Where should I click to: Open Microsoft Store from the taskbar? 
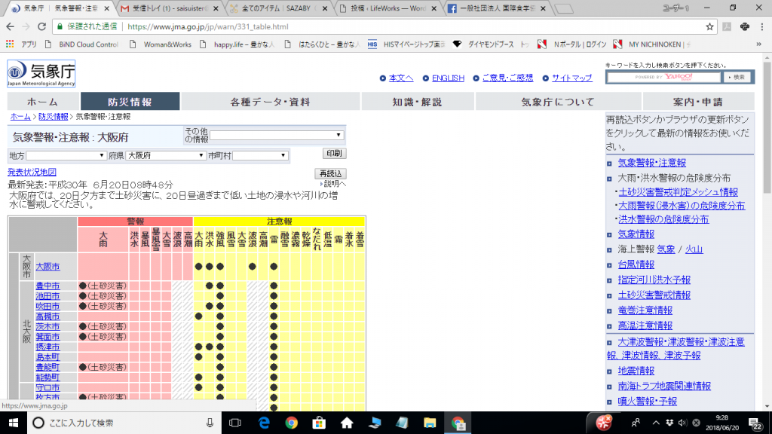(x=318, y=423)
